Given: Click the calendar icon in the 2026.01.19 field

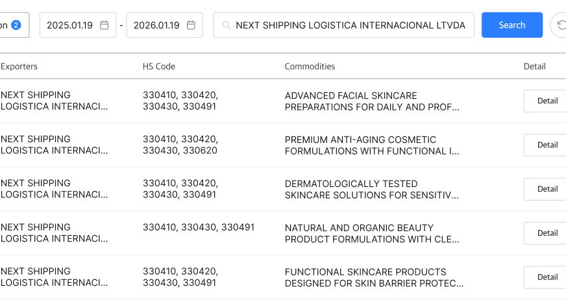Looking at the screenshot, I should point(191,25).
